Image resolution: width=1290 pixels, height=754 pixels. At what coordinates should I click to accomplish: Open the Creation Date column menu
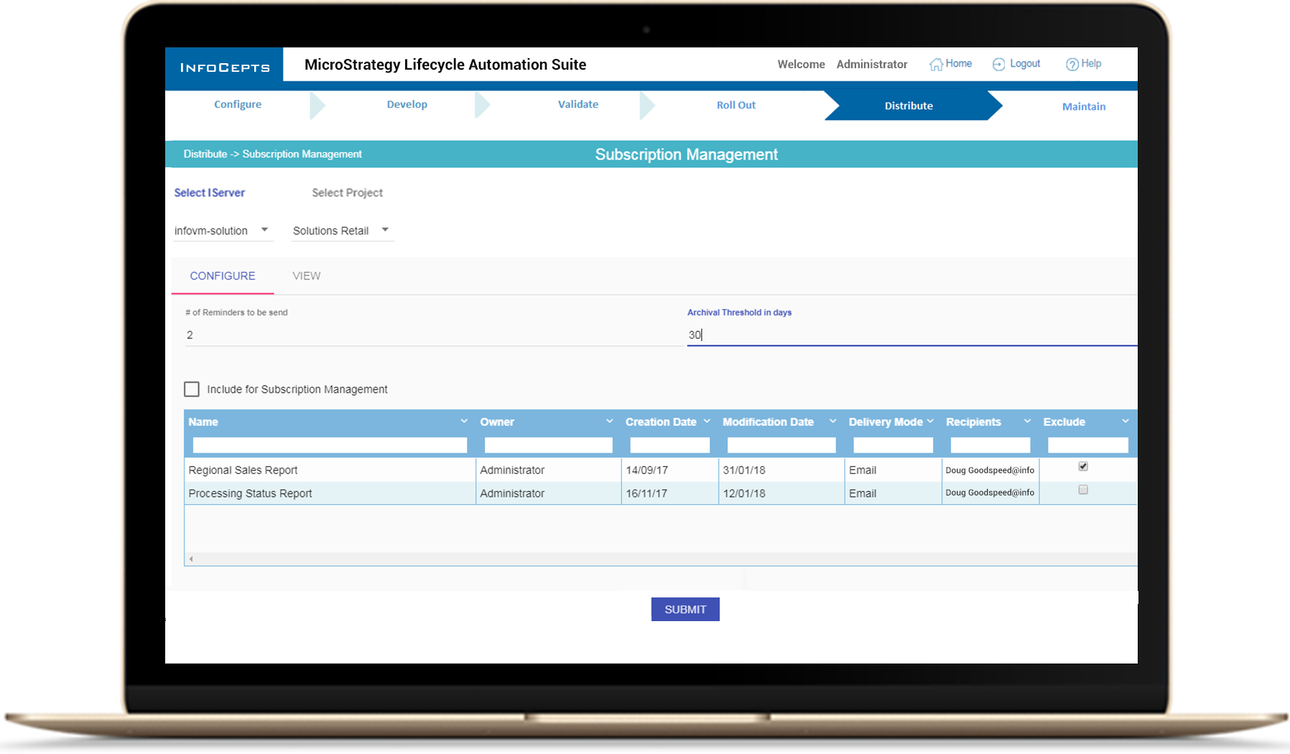(x=707, y=422)
